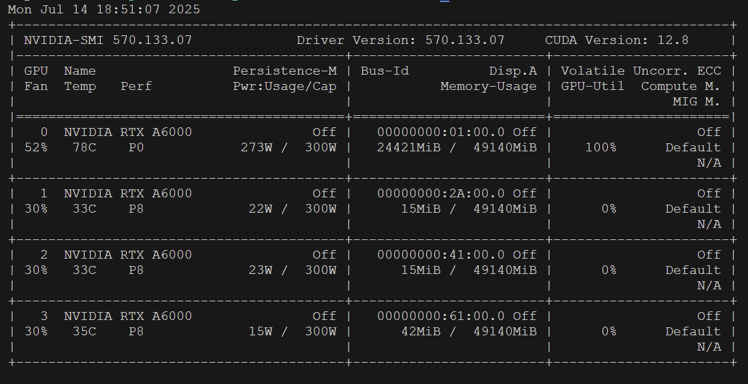Viewport: 748px width, 384px height.
Task: Click the timestamp Mon Jul 14 18:51:07 2025
Action: click(104, 9)
